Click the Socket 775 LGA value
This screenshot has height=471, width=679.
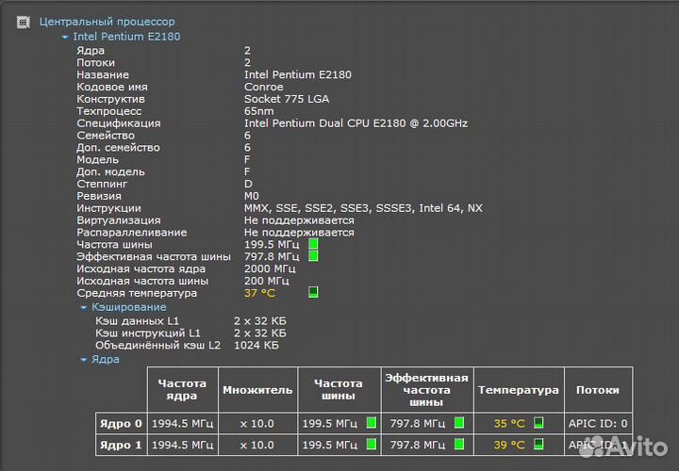pyautogui.click(x=287, y=99)
